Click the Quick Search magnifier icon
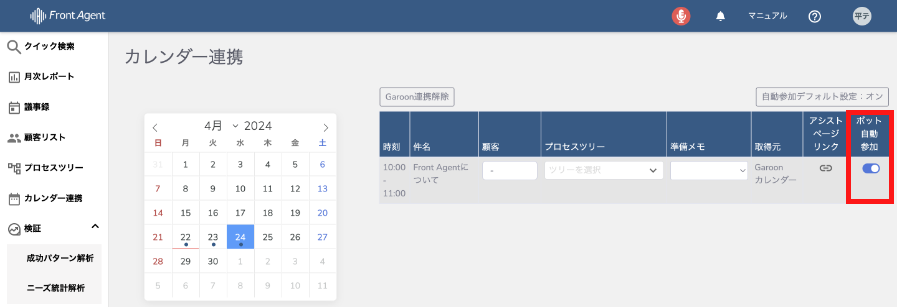The height and width of the screenshot is (307, 897). point(14,47)
